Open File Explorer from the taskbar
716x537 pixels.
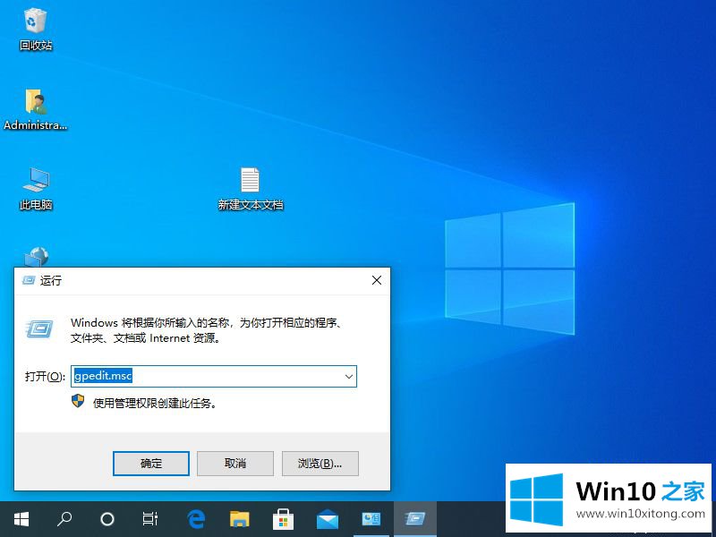[239, 518]
